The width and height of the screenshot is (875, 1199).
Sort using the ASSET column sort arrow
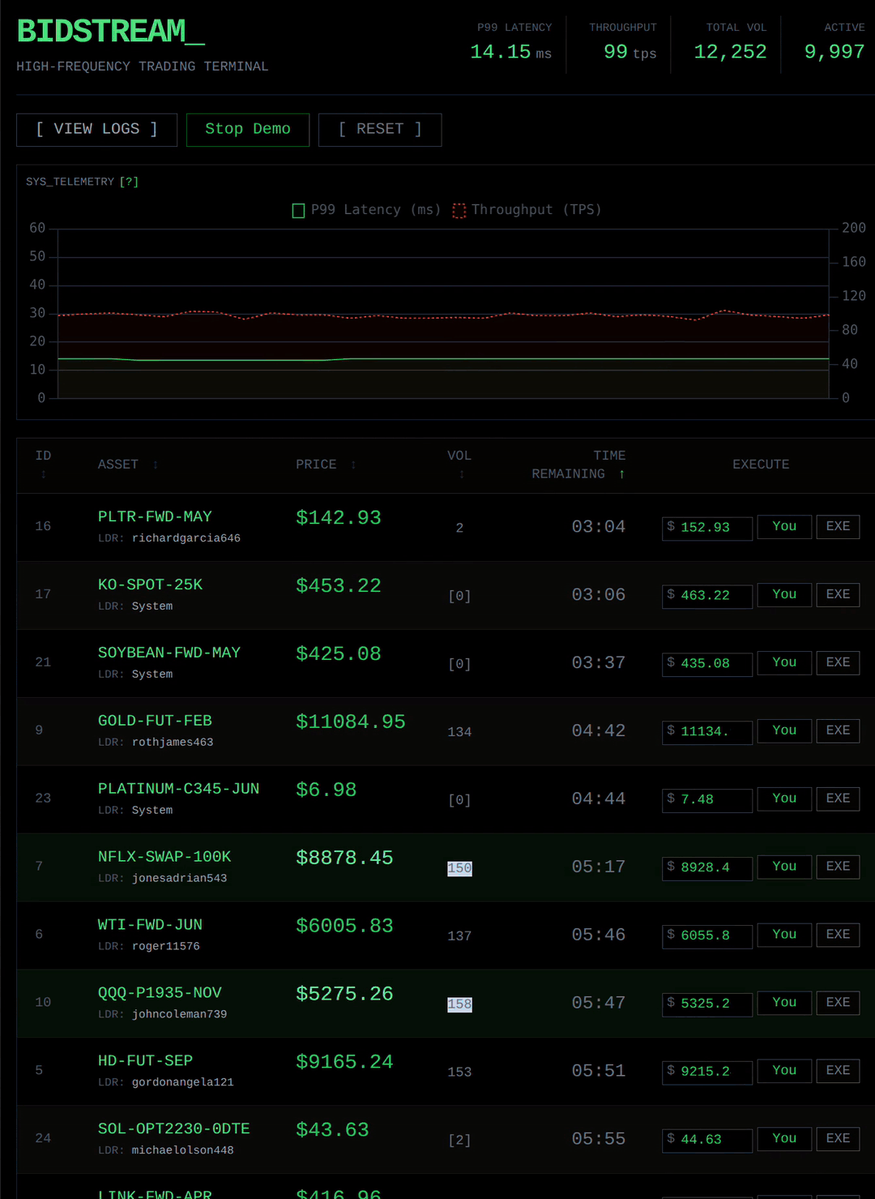tap(154, 465)
